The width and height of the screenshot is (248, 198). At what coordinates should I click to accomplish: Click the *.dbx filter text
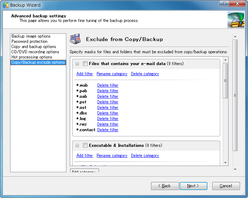pyautogui.click(x=82, y=113)
